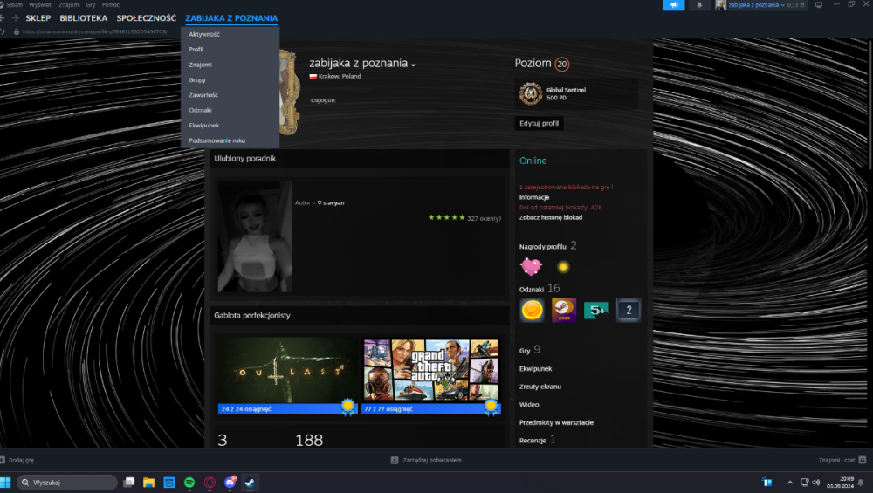873x493 pixels.
Task: Open the badge showing number 2
Action: pos(629,310)
